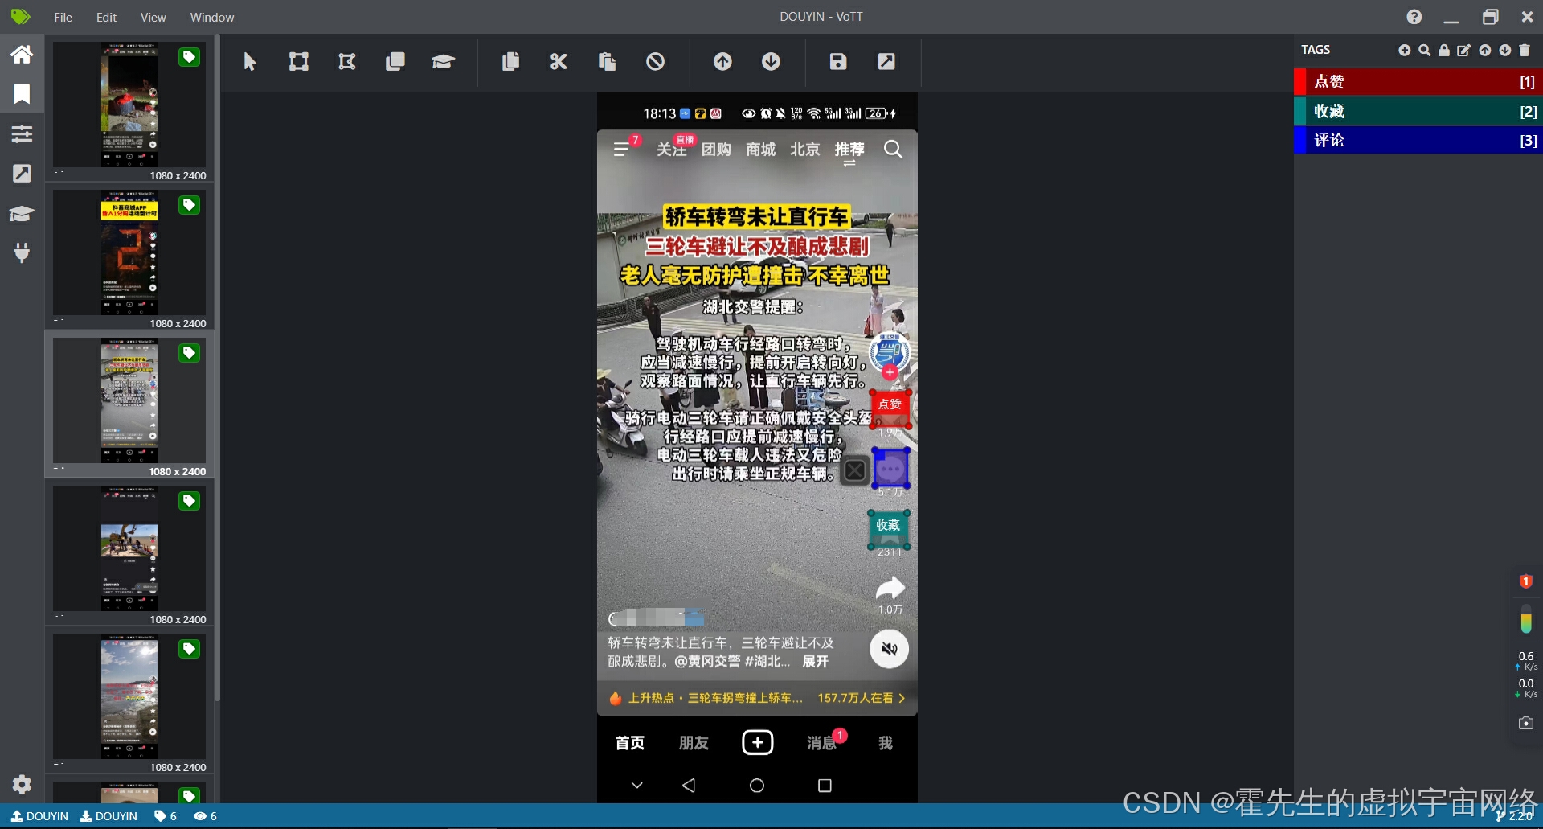Viewport: 1543px width, 829px height.
Task: Click the camera capture widget icon
Action: (1526, 723)
